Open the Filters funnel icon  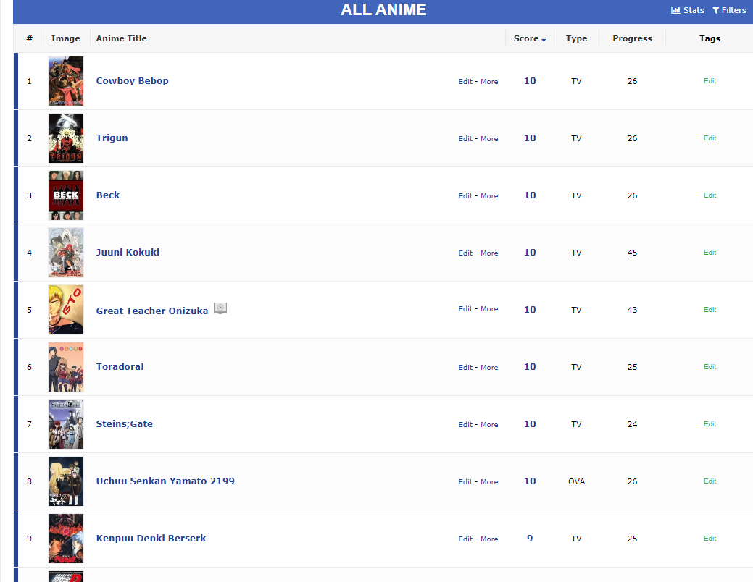click(x=715, y=10)
